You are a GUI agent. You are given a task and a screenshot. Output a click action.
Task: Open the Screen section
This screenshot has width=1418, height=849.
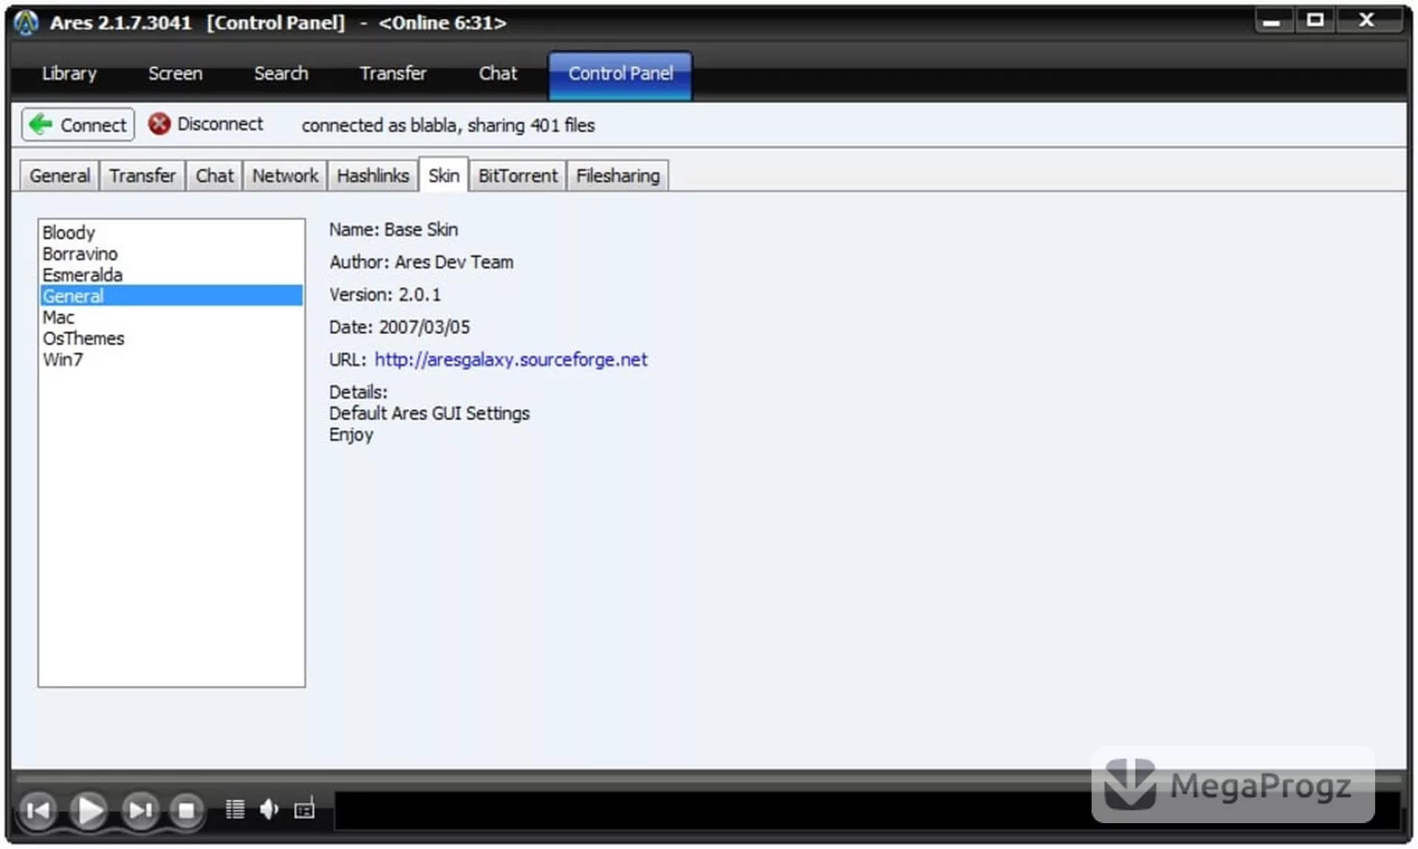[x=175, y=74]
